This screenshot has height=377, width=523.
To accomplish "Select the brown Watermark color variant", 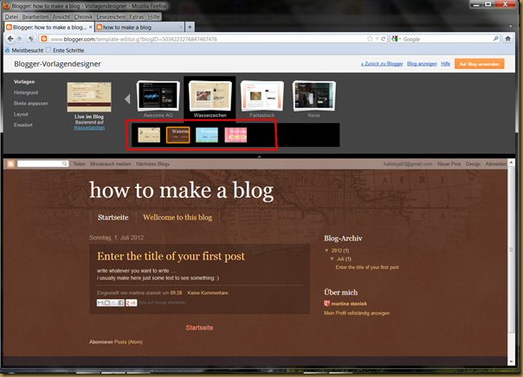I will (178, 135).
